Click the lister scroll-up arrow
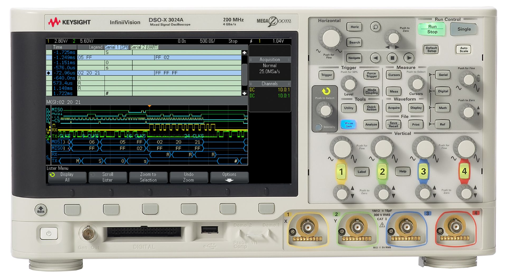 (x=244, y=52)
